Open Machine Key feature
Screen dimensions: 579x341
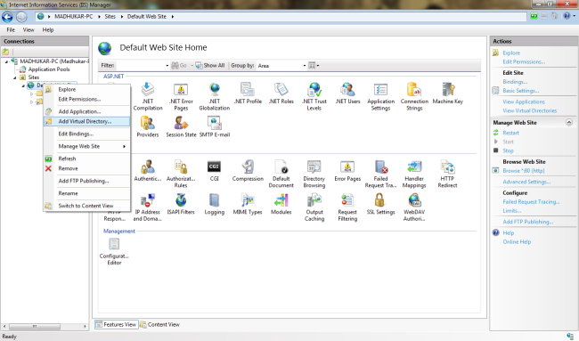click(447, 93)
